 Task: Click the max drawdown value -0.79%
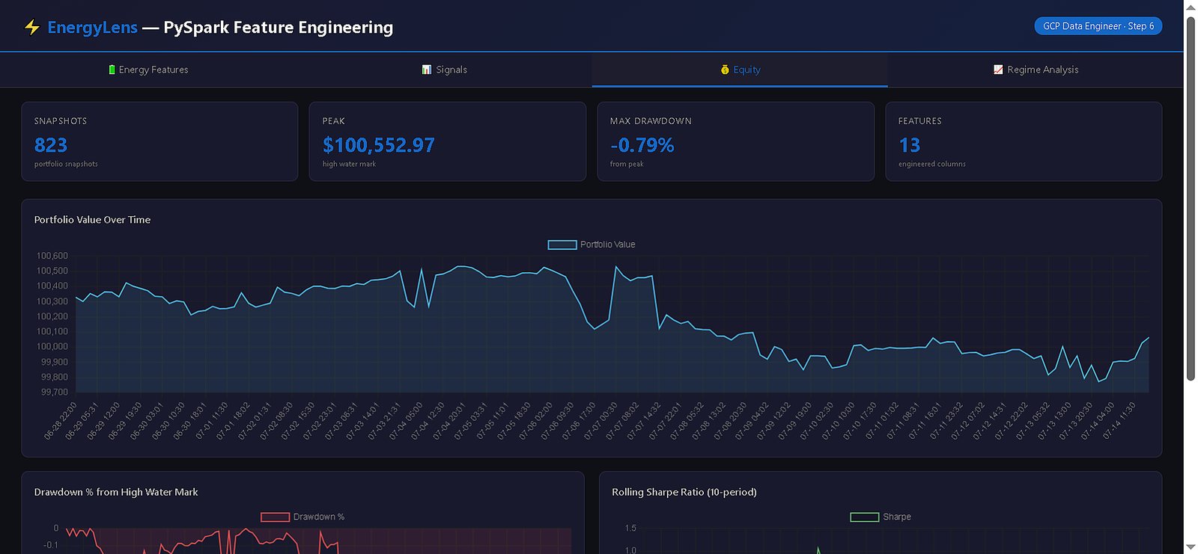pyautogui.click(x=642, y=145)
